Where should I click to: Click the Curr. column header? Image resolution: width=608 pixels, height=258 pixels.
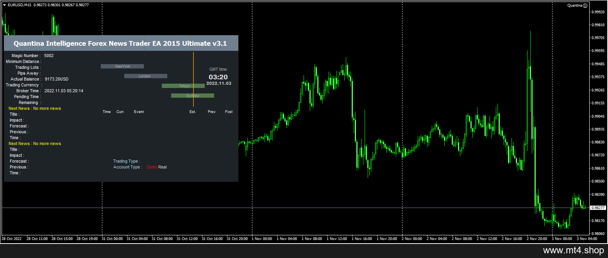click(120, 112)
